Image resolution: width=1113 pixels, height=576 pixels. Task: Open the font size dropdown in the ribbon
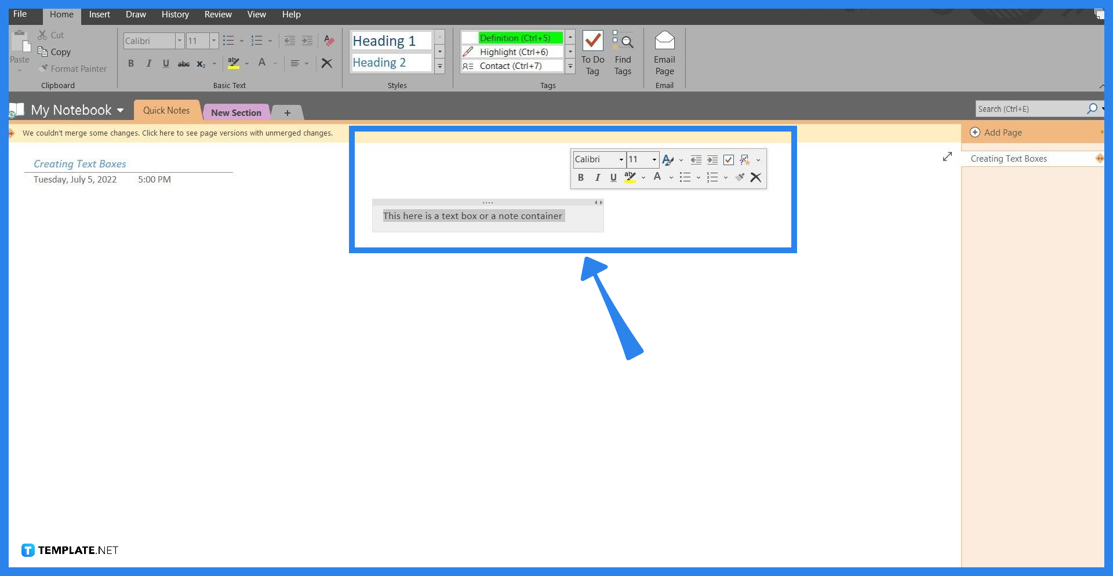coord(213,41)
